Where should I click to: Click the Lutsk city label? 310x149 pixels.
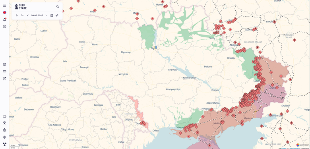click(x=82, y=42)
